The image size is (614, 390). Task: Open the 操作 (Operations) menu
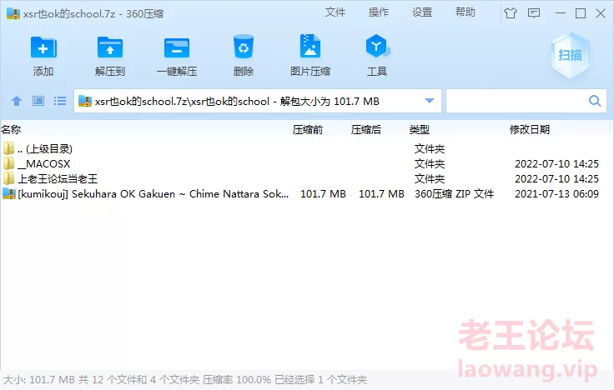[x=378, y=12]
